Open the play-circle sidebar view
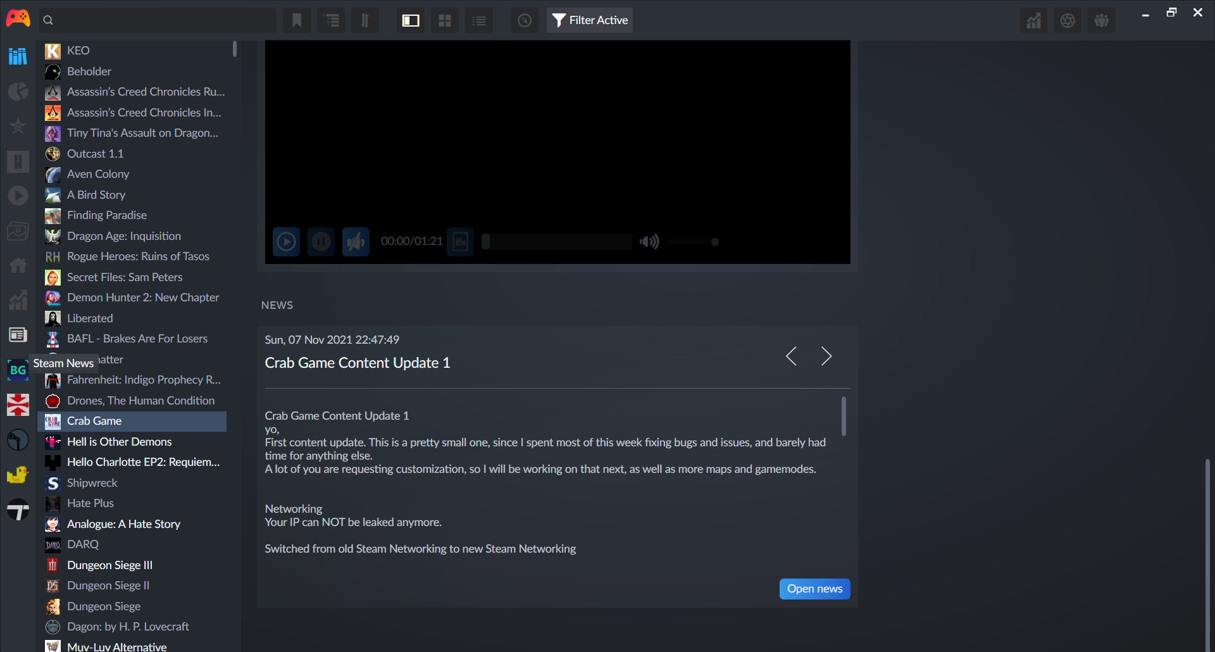This screenshot has width=1215, height=652. 18,196
